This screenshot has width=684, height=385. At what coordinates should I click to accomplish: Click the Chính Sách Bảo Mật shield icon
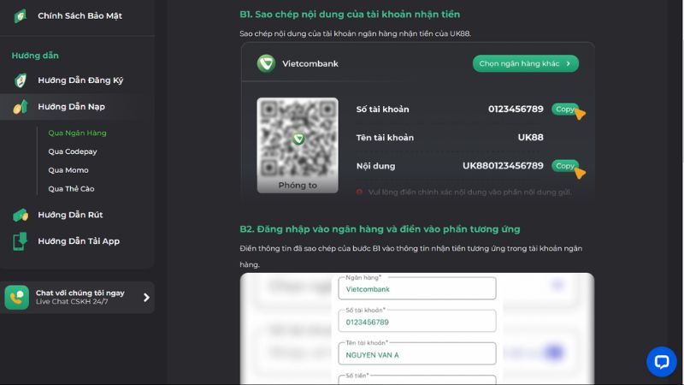(x=20, y=15)
